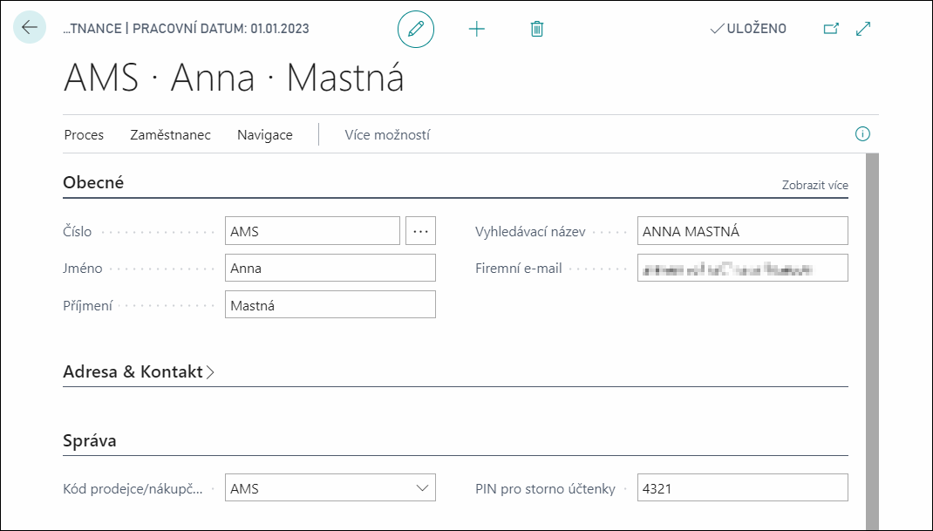
Task: Open Kód prodejce/nákupčího dropdown arrow
Action: pyautogui.click(x=423, y=488)
